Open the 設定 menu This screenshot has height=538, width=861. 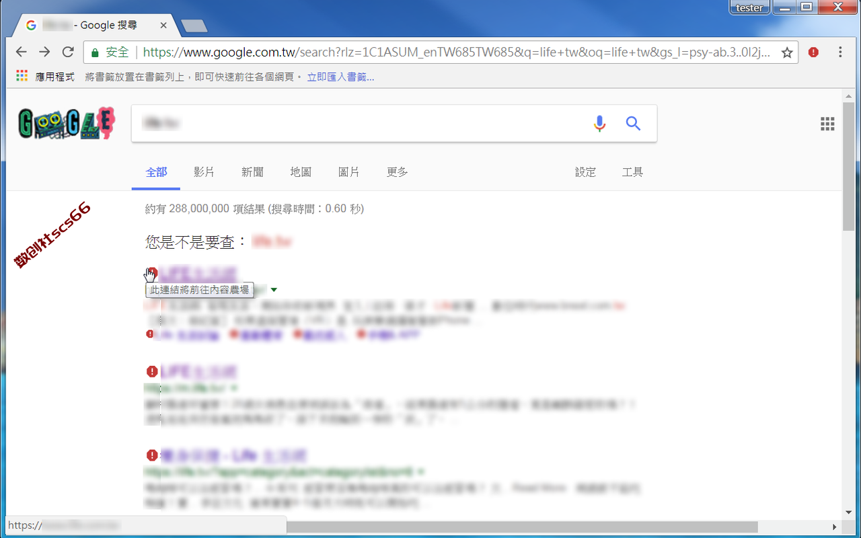click(585, 172)
